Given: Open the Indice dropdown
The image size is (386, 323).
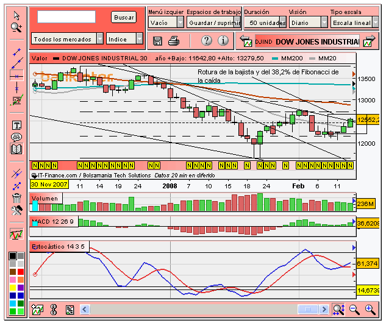Looking at the screenshot, I should coord(124,39).
